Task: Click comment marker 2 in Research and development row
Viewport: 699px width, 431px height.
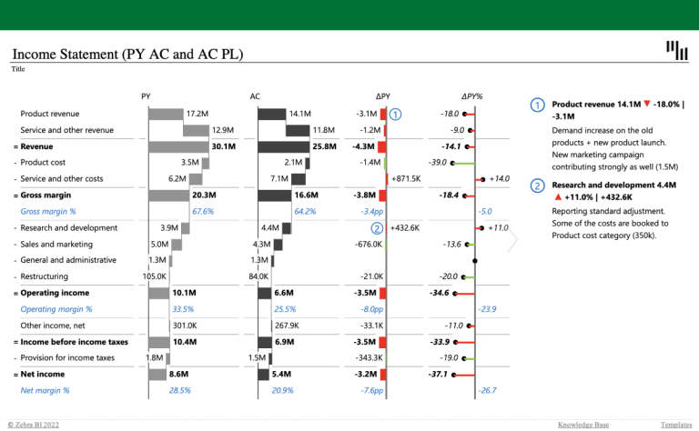Action: point(378,227)
